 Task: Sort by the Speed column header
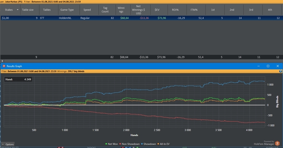click(x=87, y=10)
